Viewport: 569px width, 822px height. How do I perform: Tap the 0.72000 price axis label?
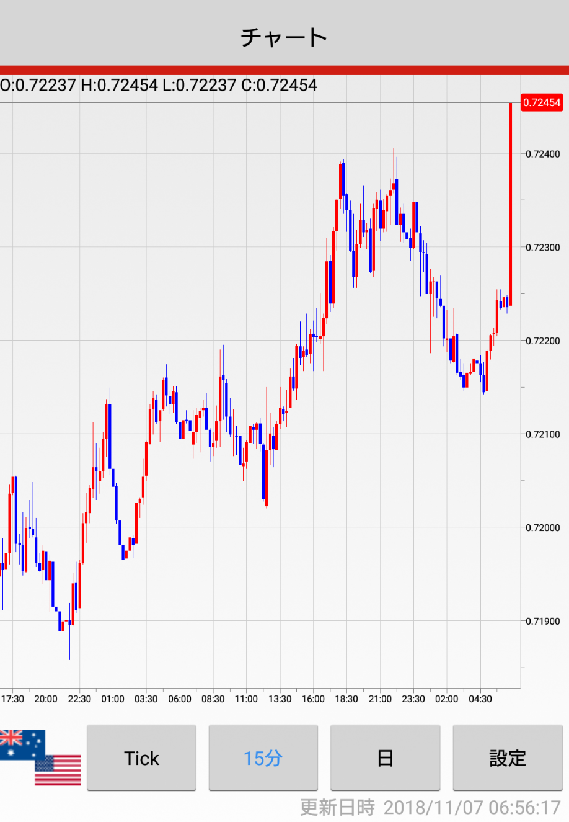[x=542, y=527]
